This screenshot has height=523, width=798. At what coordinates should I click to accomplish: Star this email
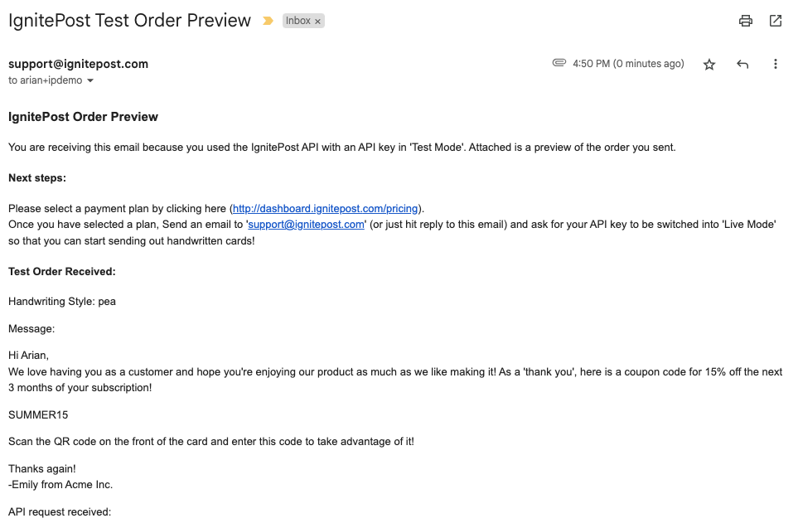point(709,64)
